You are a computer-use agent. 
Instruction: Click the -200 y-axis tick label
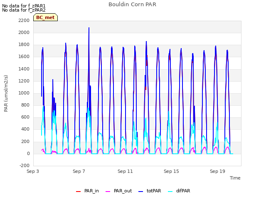point(25,165)
